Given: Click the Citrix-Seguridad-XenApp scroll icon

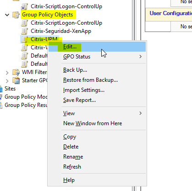Looking at the screenshot, I should (25, 31).
